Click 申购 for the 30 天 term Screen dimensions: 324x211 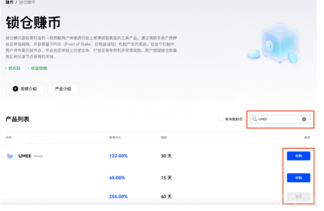[x=298, y=156]
